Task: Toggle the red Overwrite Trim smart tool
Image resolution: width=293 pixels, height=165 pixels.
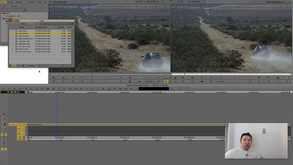Action: 5,124
